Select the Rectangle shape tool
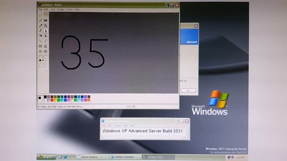Screen dimensions: 287x161 40,46
